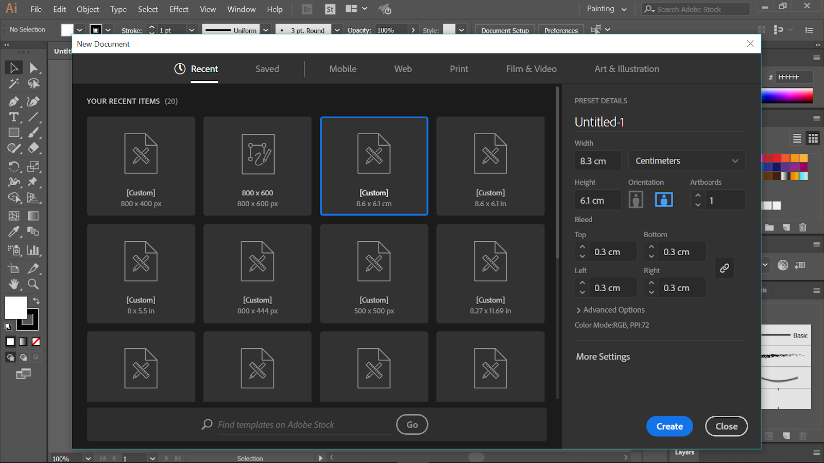Screen dimensions: 824x463
Task: Click the Direct Selection tool arrow
Action: tap(33, 68)
